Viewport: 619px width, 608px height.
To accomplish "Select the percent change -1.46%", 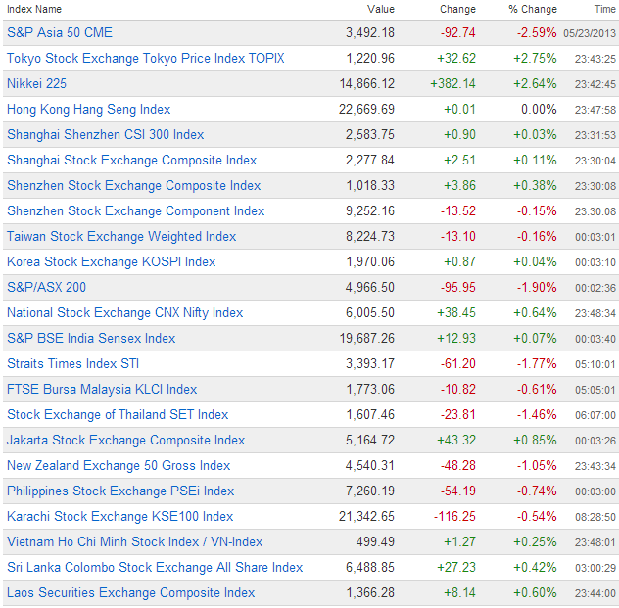I will (x=538, y=415).
